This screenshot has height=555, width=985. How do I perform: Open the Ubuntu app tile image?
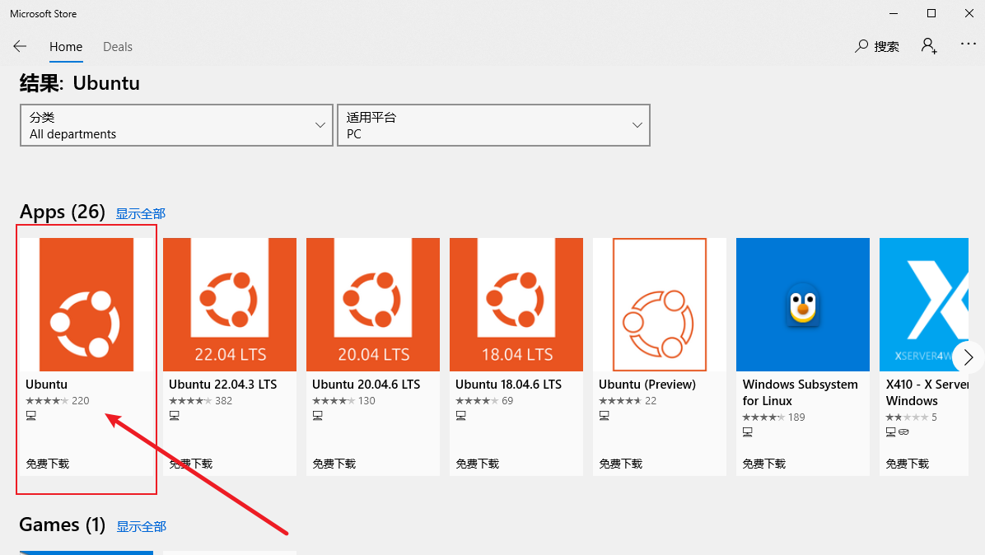click(86, 305)
